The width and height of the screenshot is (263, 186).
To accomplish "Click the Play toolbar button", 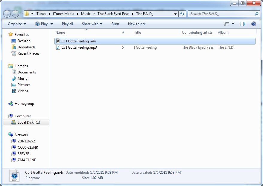I will point(41,24).
